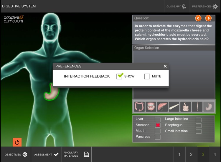
Task: Select the large intestine organ thumbnail
Action: click(139, 107)
